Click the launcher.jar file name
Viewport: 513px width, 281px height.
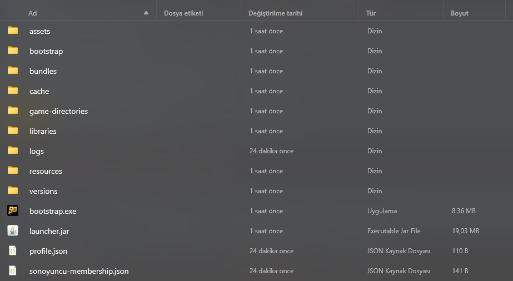pos(49,232)
